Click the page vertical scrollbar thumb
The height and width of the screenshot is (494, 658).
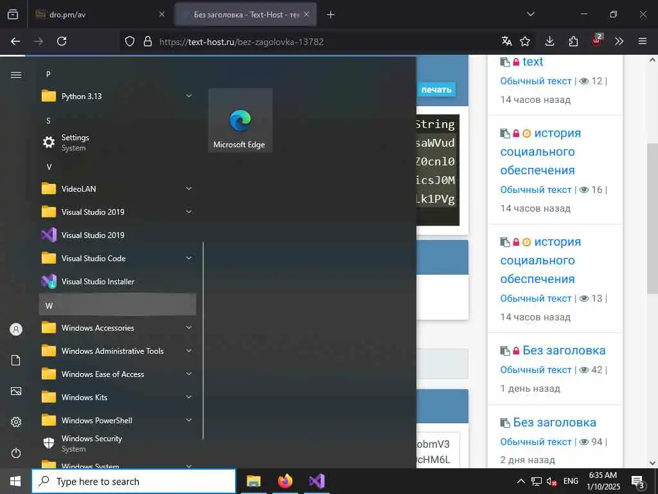click(x=652, y=219)
